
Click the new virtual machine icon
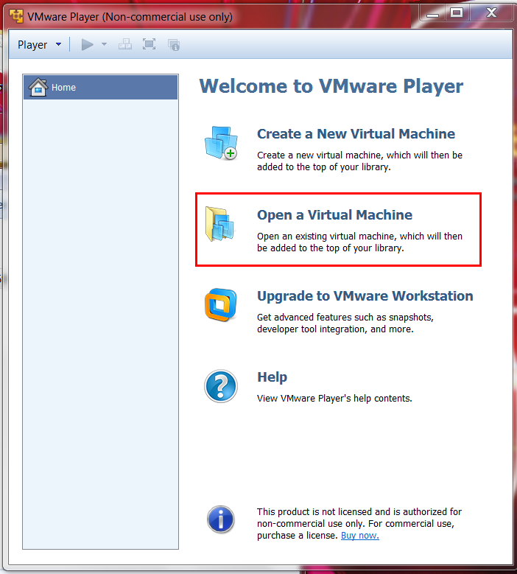[x=221, y=143]
